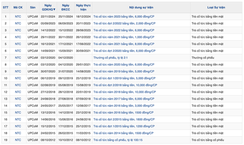Click the Sàn column header
244x145 pixels.
pyautogui.click(x=33, y=7)
